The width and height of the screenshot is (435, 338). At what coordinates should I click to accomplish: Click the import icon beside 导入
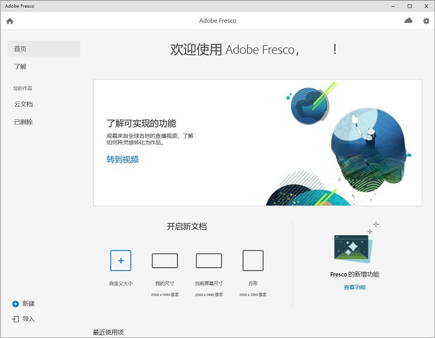(x=16, y=319)
